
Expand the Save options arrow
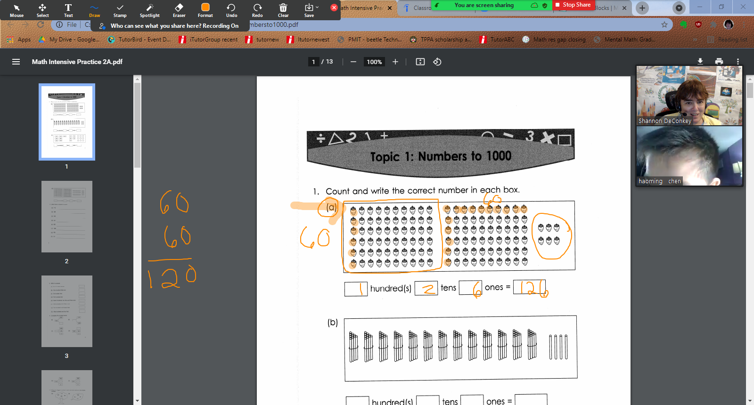pos(317,7)
